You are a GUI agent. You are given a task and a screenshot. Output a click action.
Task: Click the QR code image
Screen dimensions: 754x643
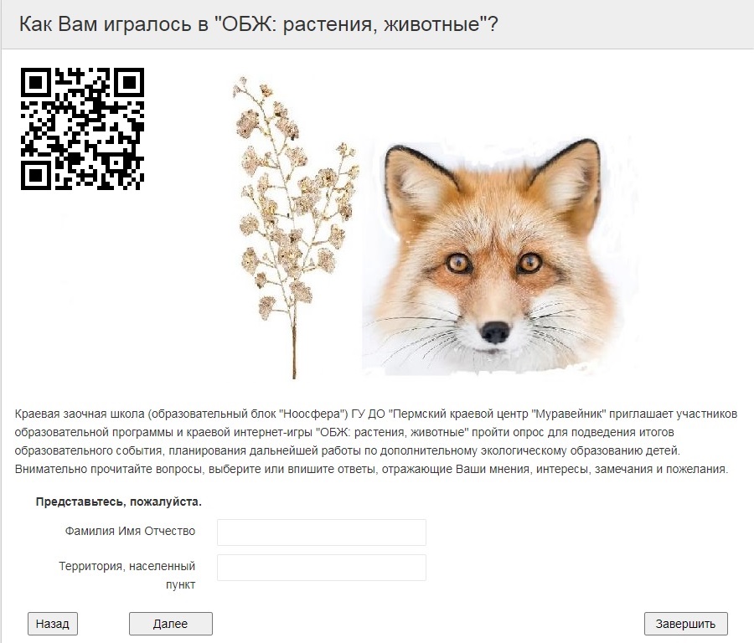[82, 129]
